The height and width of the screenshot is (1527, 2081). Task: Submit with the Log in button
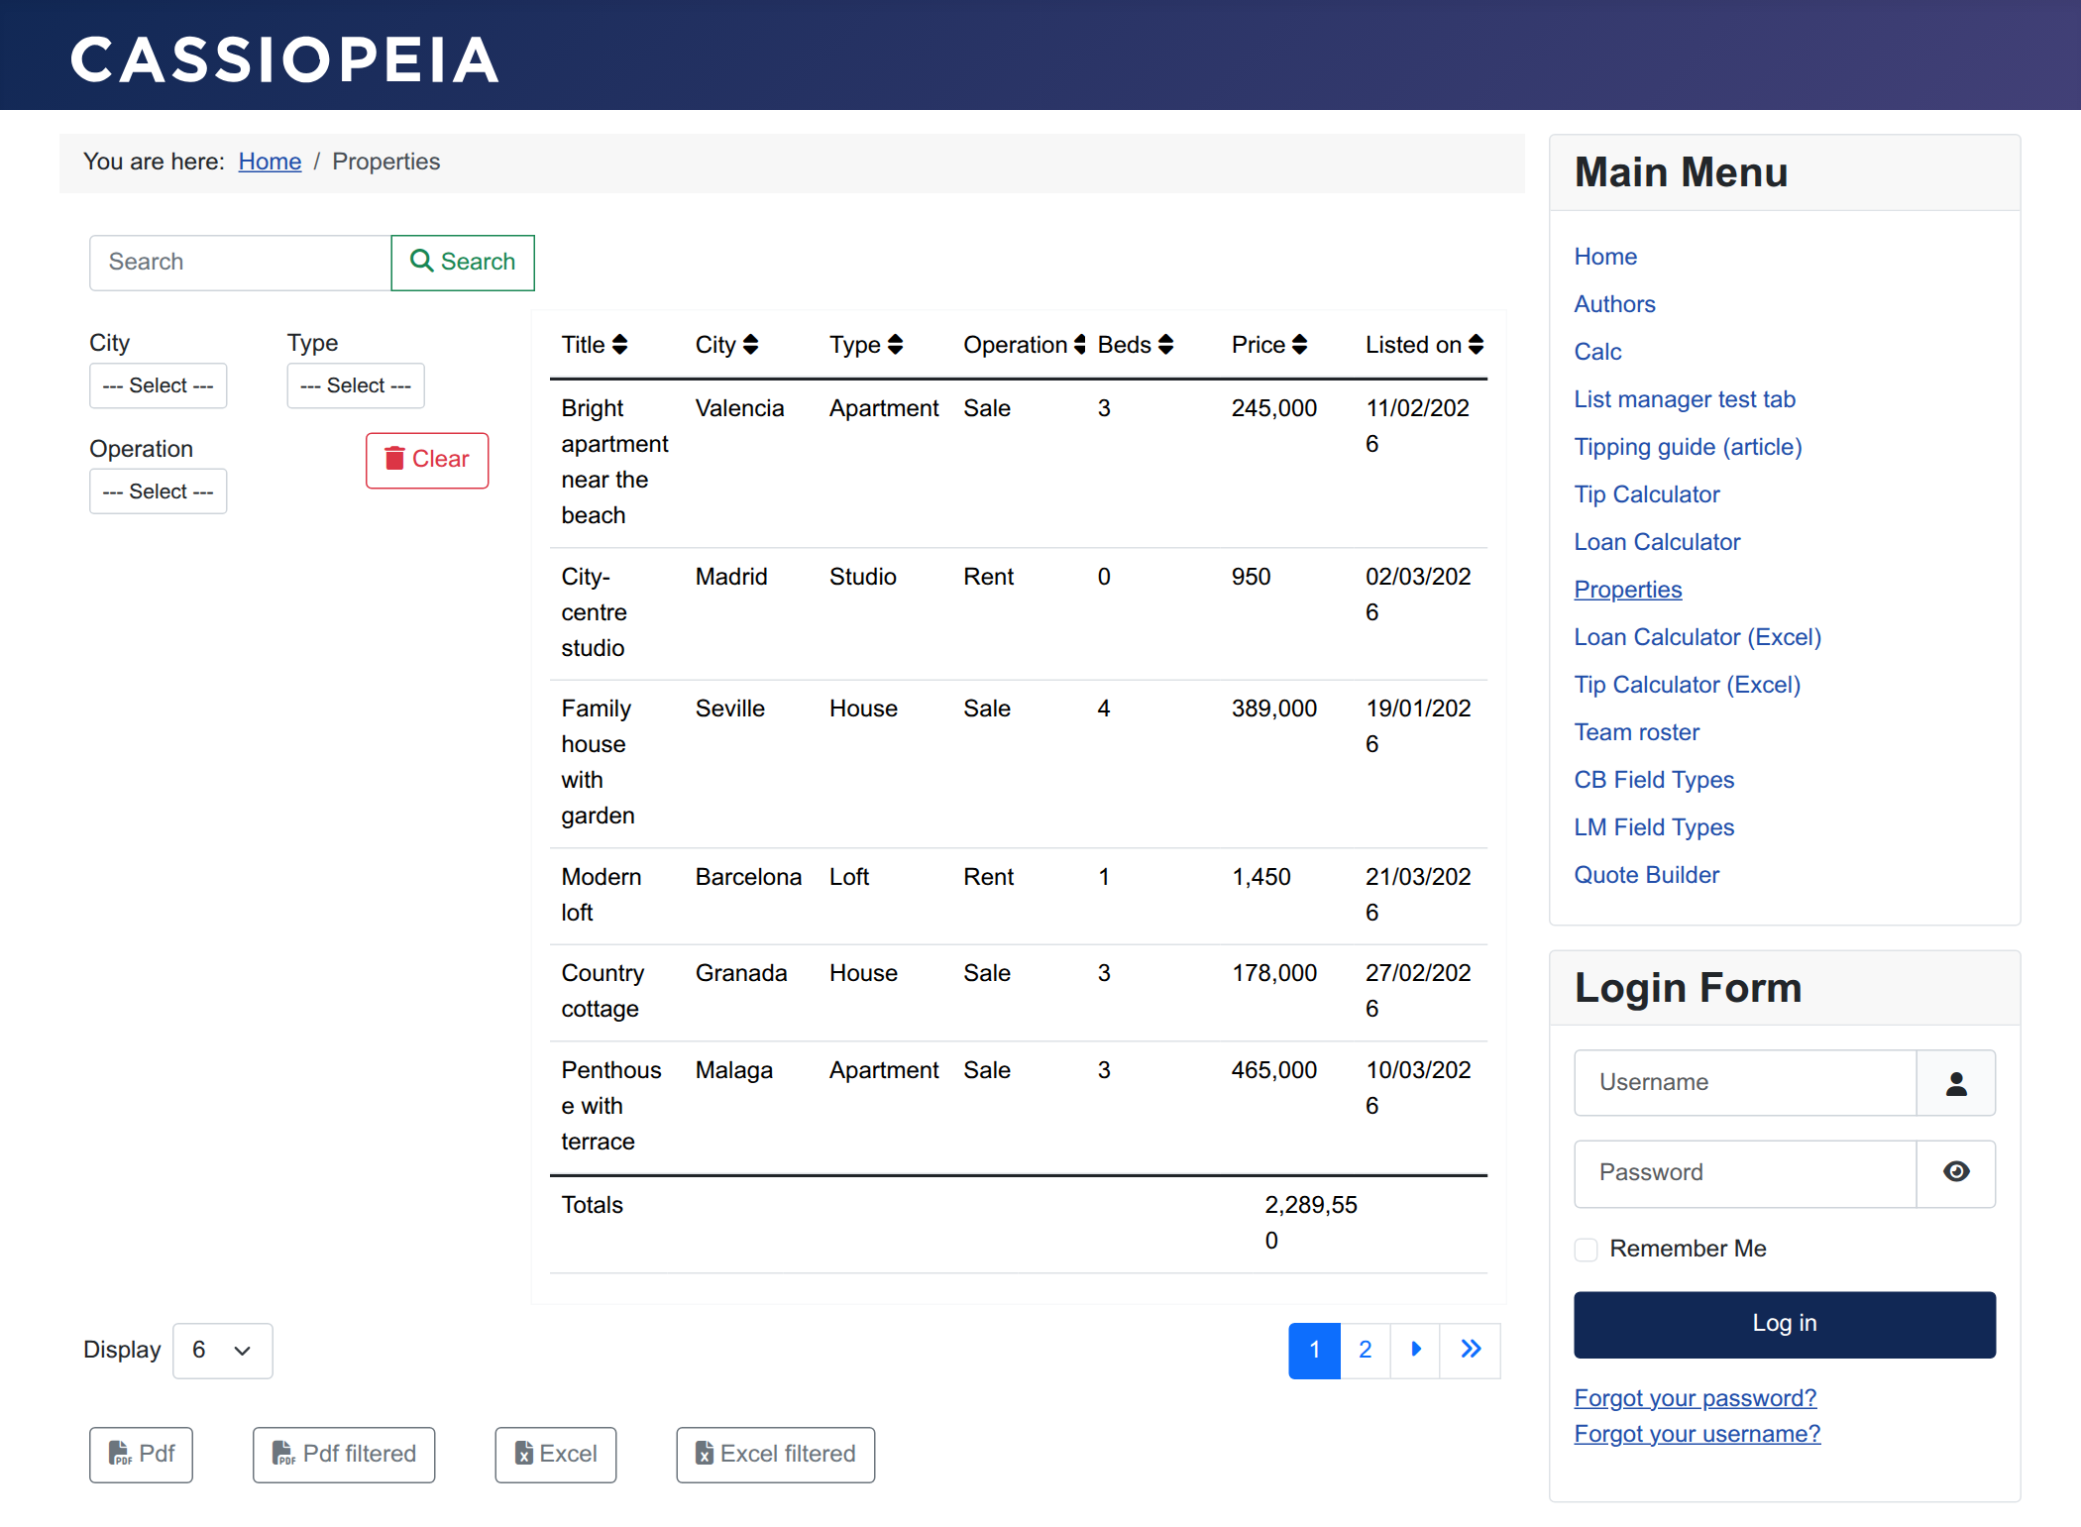[x=1785, y=1325]
